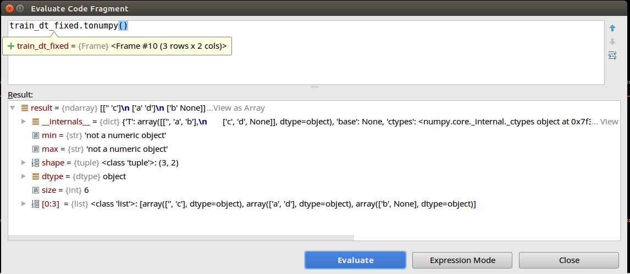Collapse the result node

(x=13, y=108)
